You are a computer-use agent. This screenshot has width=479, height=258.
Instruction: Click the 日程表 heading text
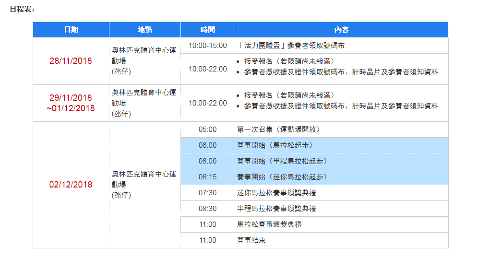(x=22, y=9)
